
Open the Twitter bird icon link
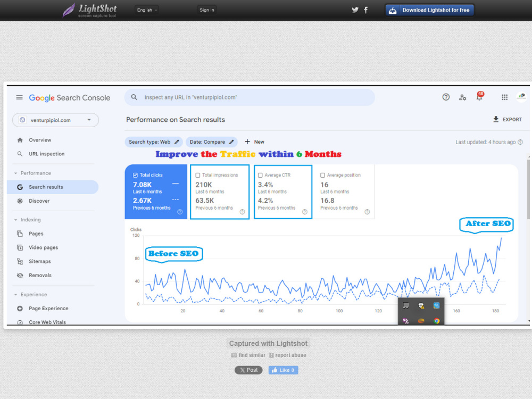coord(355,10)
